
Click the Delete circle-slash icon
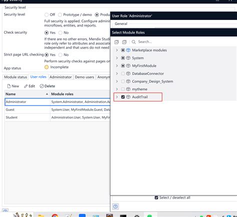(x=41, y=86)
